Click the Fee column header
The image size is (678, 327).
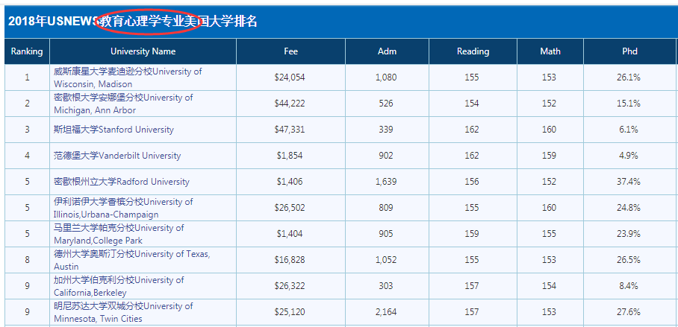point(290,51)
